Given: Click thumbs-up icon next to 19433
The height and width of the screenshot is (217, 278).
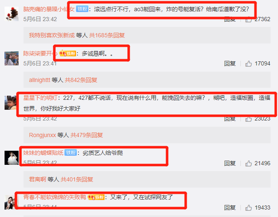Looking at the screenshot, I should 248,207.
